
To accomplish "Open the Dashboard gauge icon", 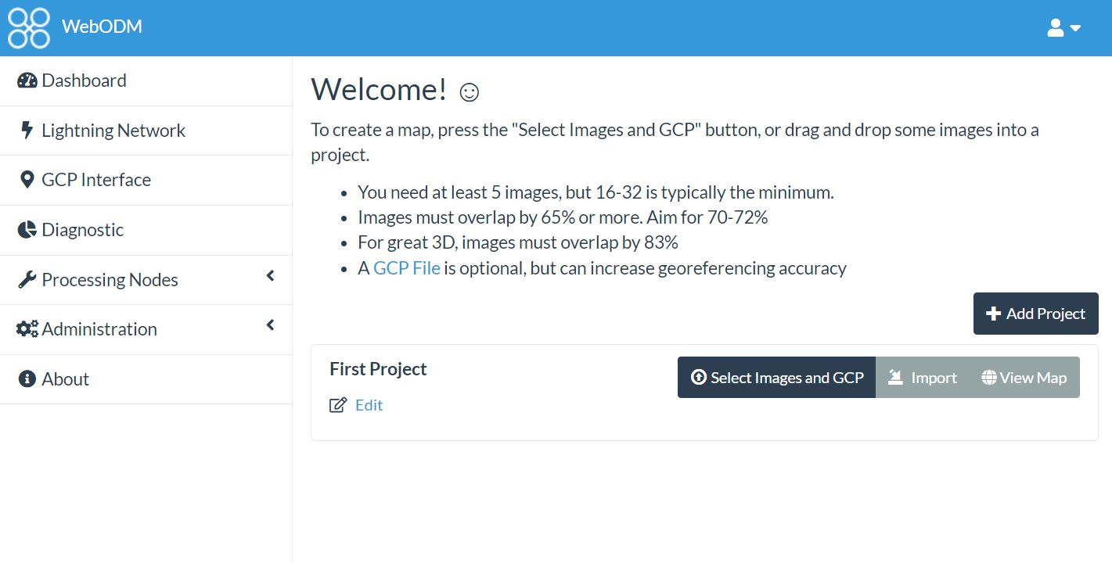I will point(27,81).
